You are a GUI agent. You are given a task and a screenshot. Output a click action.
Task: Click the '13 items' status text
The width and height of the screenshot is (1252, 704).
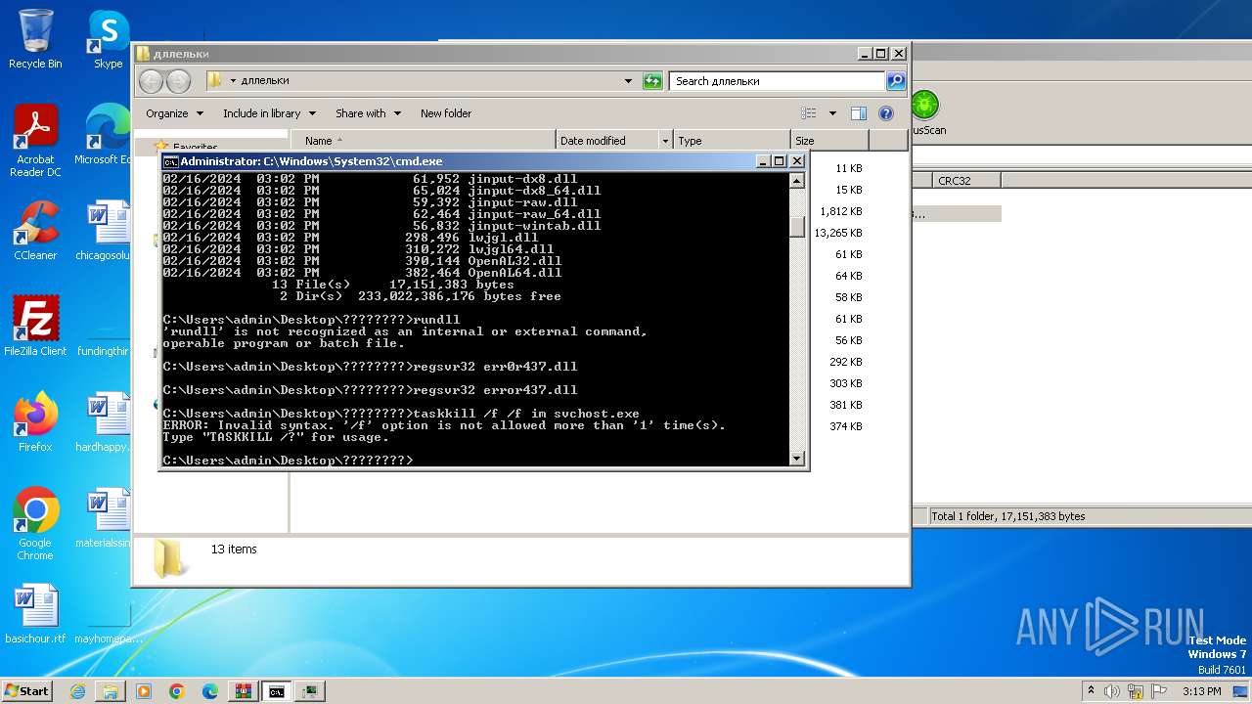pos(234,550)
